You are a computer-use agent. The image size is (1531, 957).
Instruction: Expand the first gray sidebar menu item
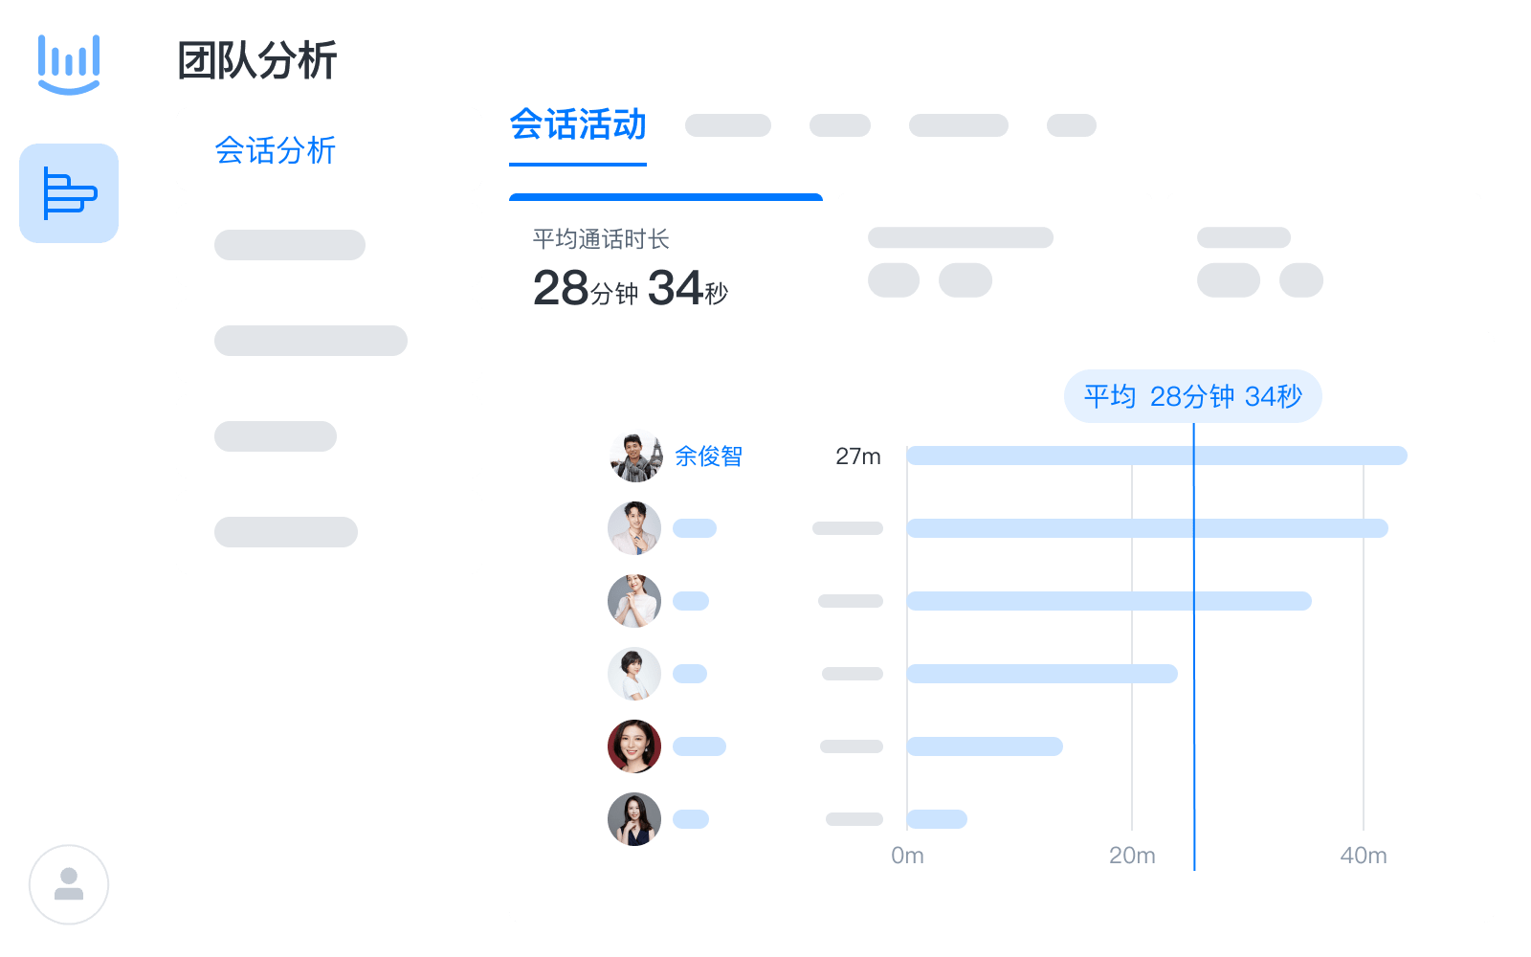point(290,245)
